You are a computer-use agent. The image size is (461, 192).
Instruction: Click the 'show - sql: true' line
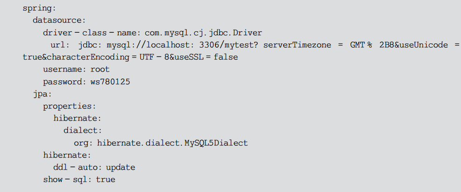[x=79, y=179]
